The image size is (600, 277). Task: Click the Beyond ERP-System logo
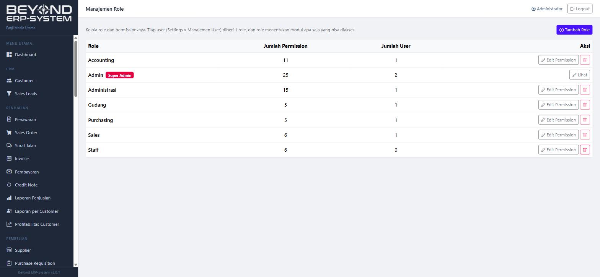click(39, 13)
